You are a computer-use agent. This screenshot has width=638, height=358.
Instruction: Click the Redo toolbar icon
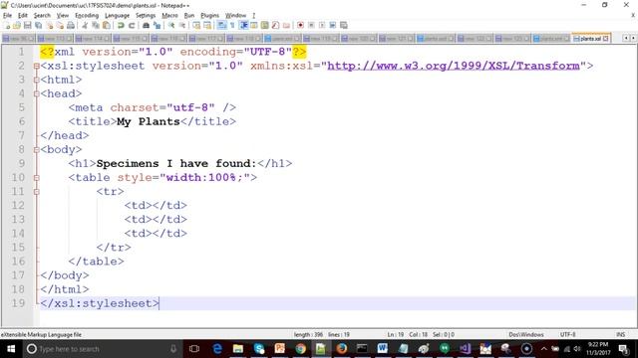tap(132, 25)
